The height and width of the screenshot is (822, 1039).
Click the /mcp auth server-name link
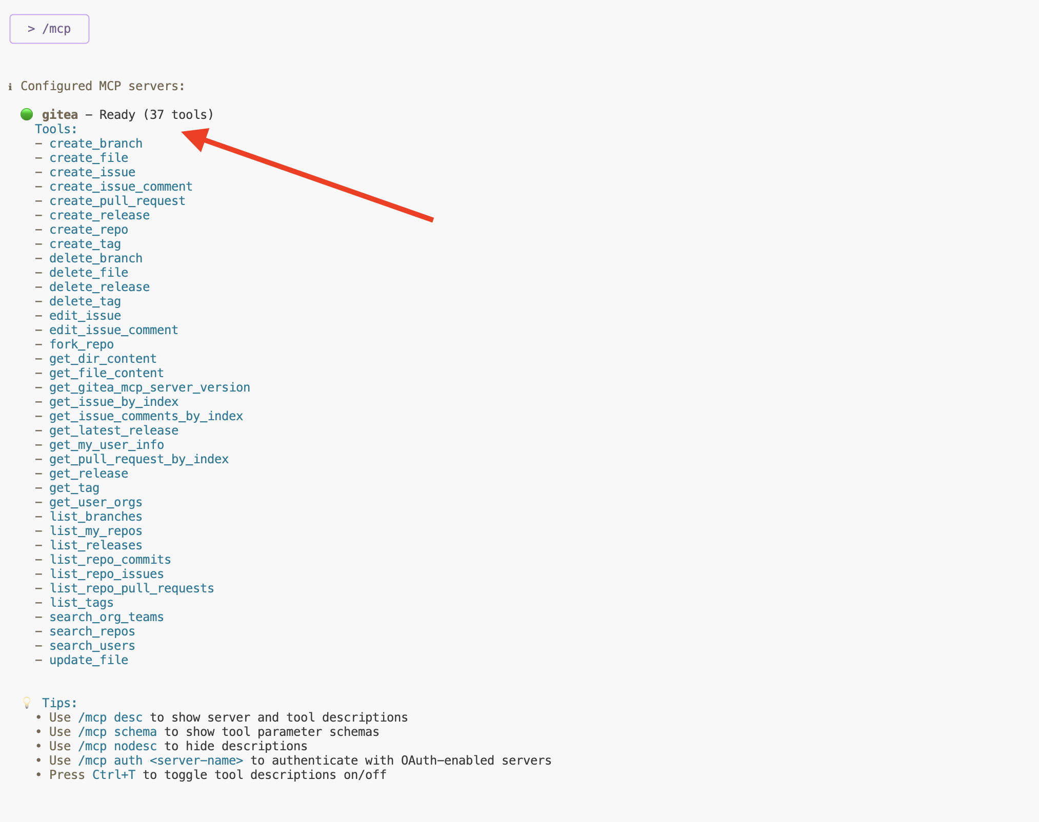click(x=162, y=761)
